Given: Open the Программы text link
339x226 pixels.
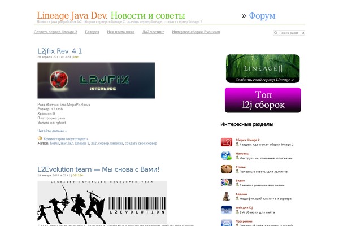Looking at the screenshot, I should 244,221.
